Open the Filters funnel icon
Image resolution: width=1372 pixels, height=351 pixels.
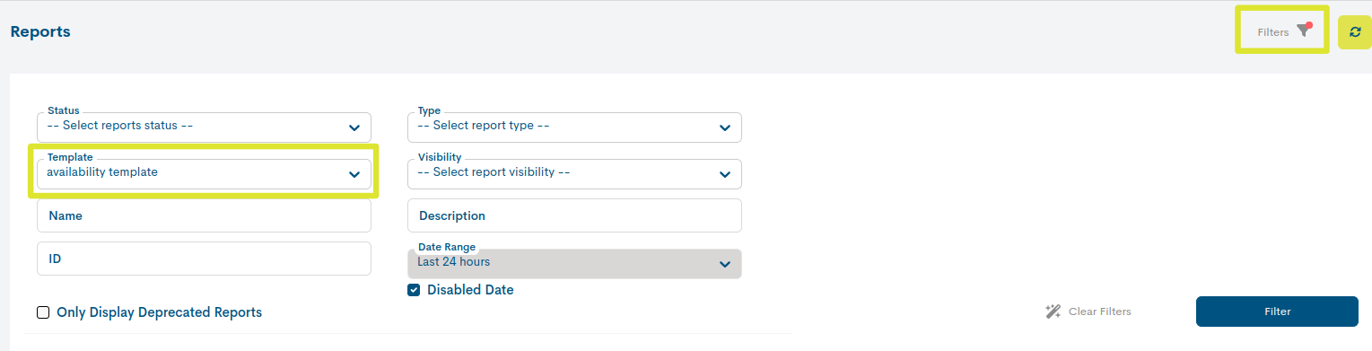pos(1305,31)
